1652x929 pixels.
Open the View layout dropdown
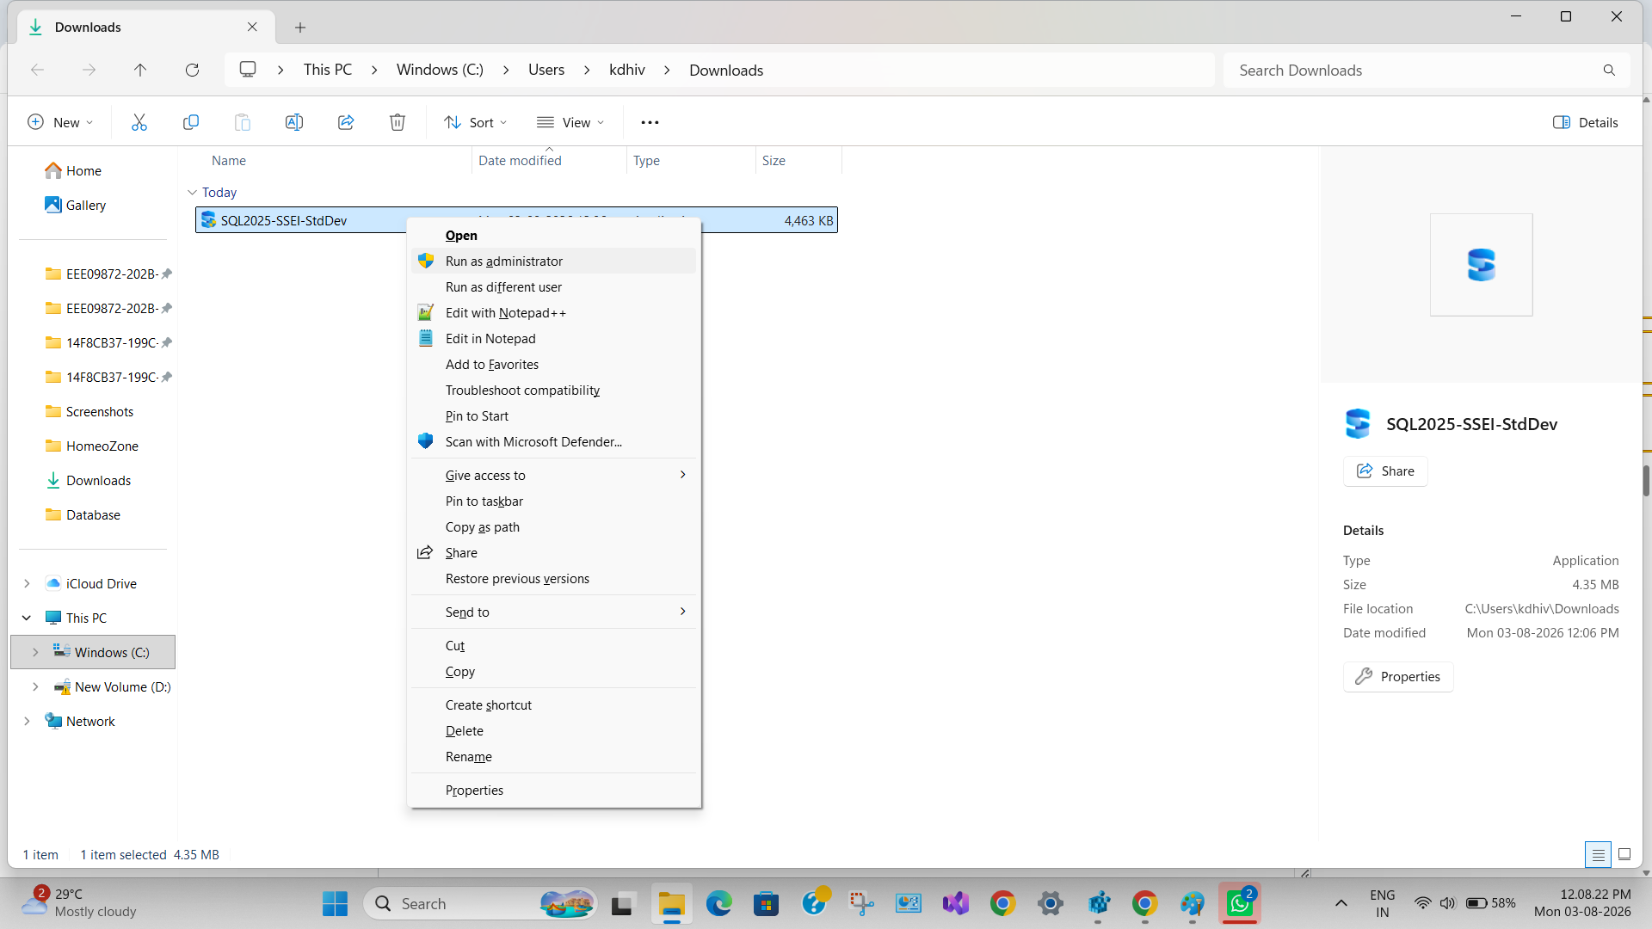pos(570,122)
